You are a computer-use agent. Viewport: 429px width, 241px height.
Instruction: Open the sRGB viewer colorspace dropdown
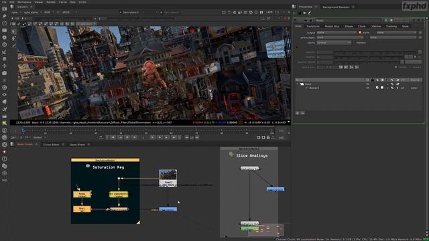point(69,12)
